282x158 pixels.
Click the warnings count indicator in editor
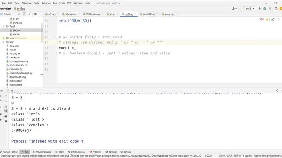(268, 19)
